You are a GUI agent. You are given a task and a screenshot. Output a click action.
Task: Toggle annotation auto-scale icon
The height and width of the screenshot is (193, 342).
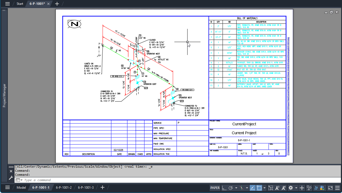point(284,188)
